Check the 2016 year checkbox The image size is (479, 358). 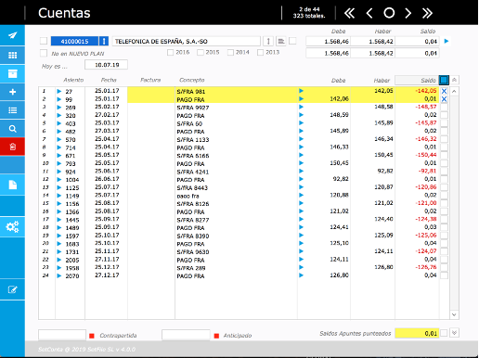(170, 53)
